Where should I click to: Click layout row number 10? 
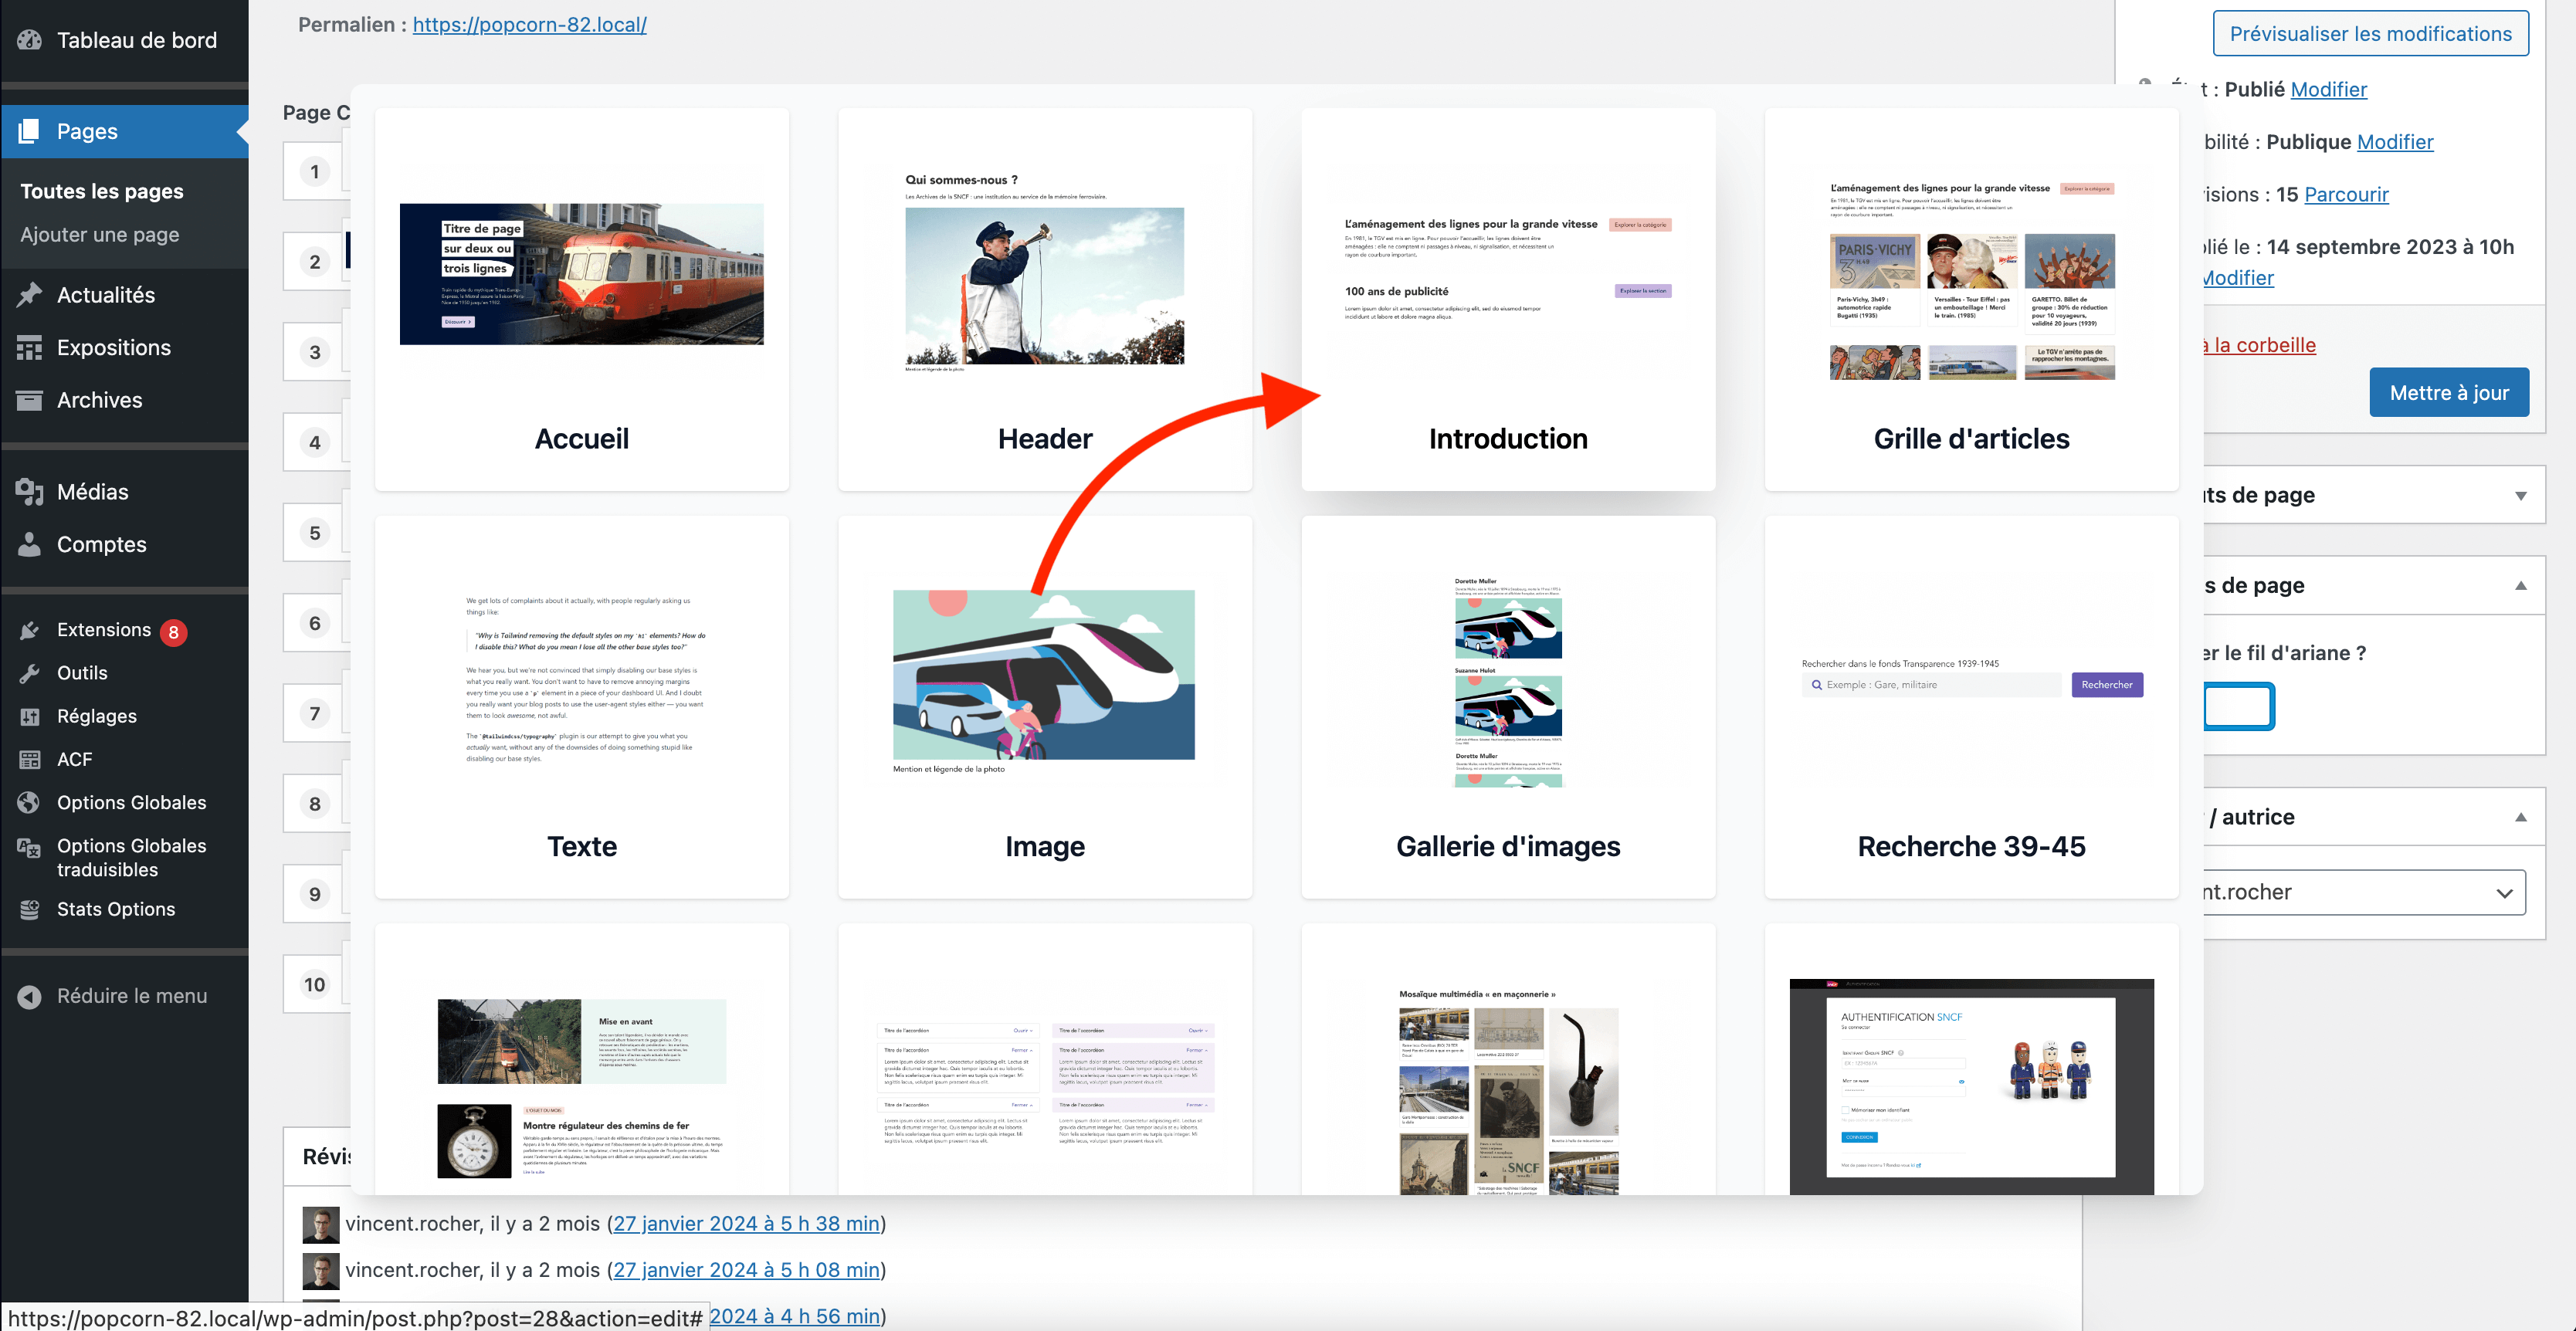point(315,984)
